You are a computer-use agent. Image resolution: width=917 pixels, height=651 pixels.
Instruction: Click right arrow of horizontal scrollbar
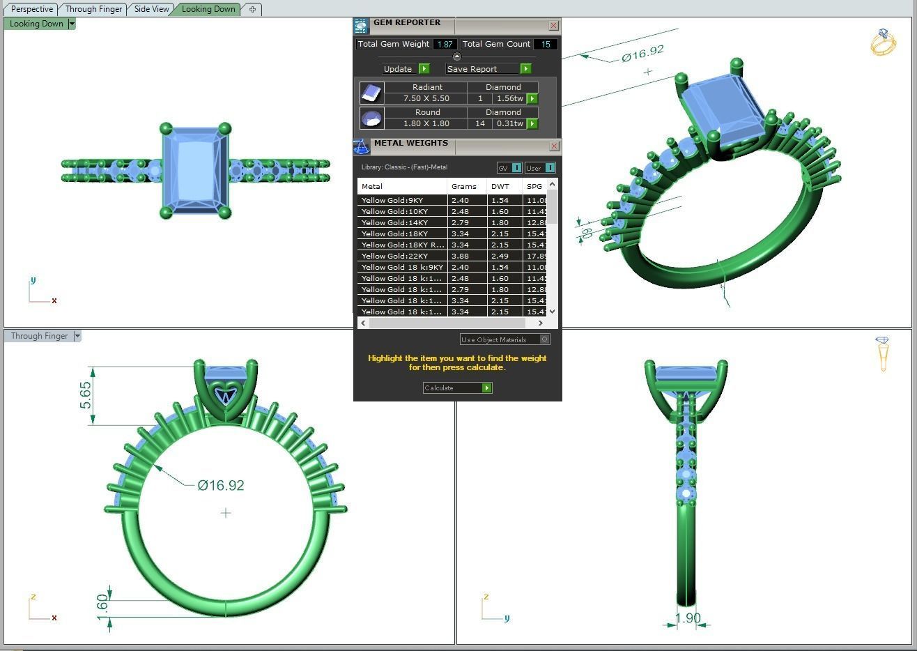tap(540, 323)
